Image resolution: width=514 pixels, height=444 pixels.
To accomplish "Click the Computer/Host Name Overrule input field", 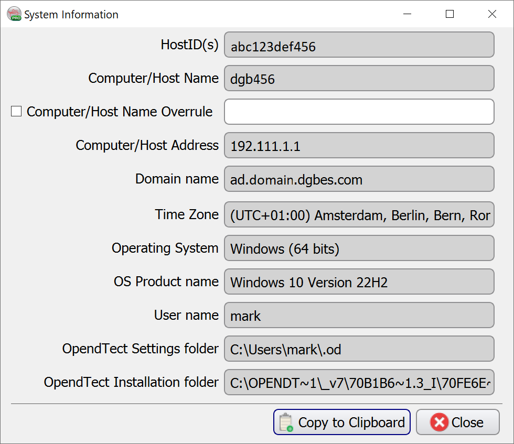I will [359, 112].
